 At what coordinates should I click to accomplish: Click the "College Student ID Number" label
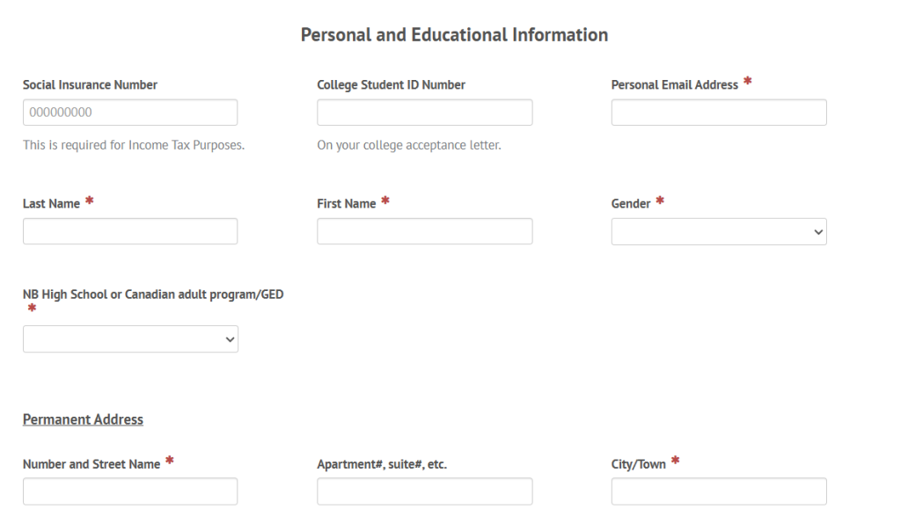pyautogui.click(x=391, y=85)
